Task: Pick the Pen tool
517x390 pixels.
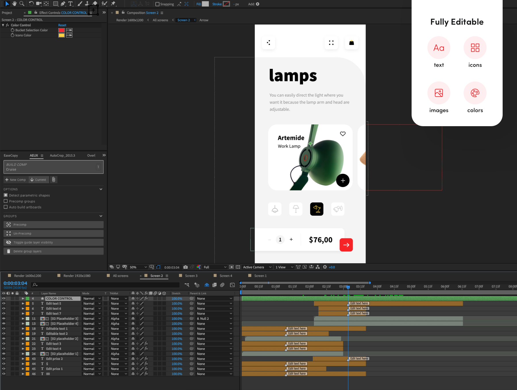Action: [x=63, y=4]
